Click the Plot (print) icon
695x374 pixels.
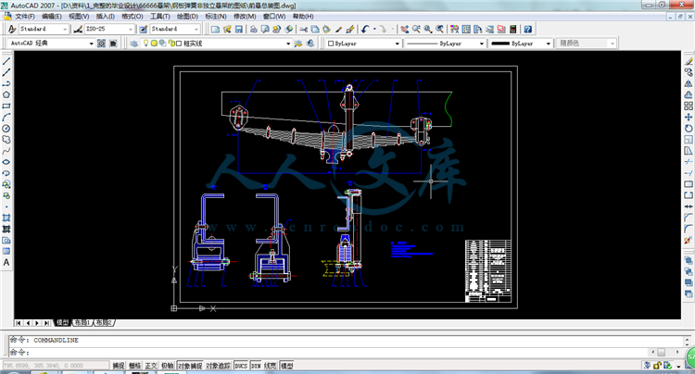[x=254, y=30]
